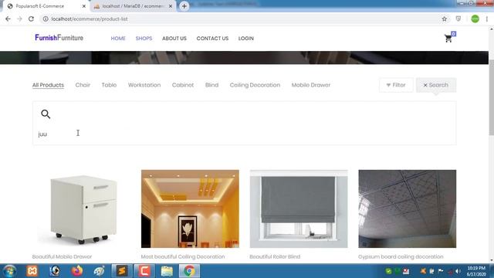
Task: Filter products by Workstation category
Action: (x=144, y=85)
